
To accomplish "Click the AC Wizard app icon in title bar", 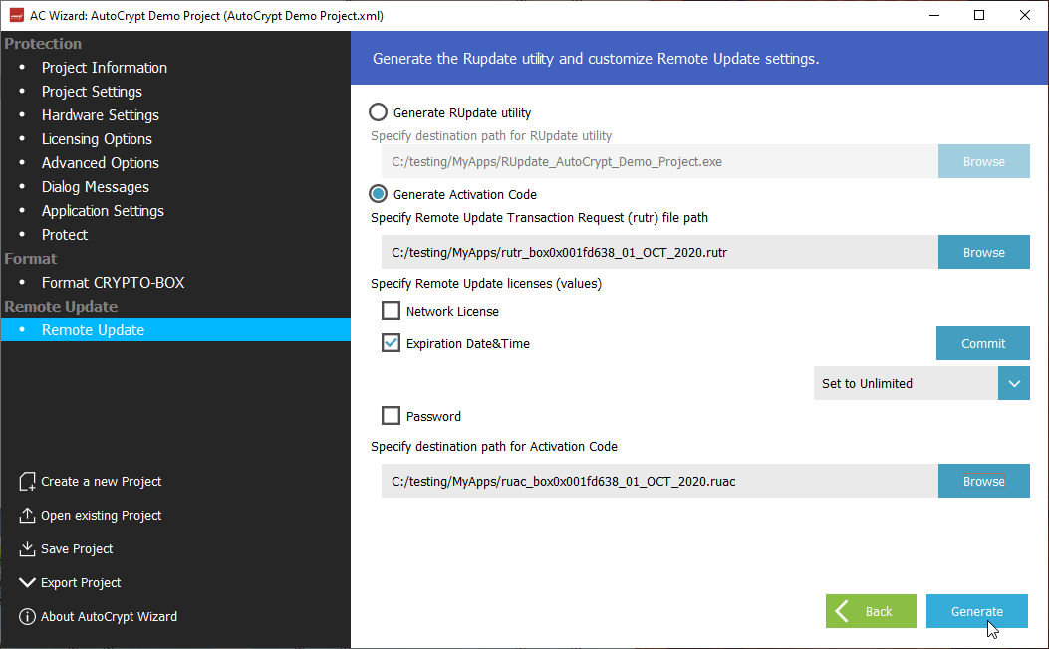I will (x=16, y=15).
